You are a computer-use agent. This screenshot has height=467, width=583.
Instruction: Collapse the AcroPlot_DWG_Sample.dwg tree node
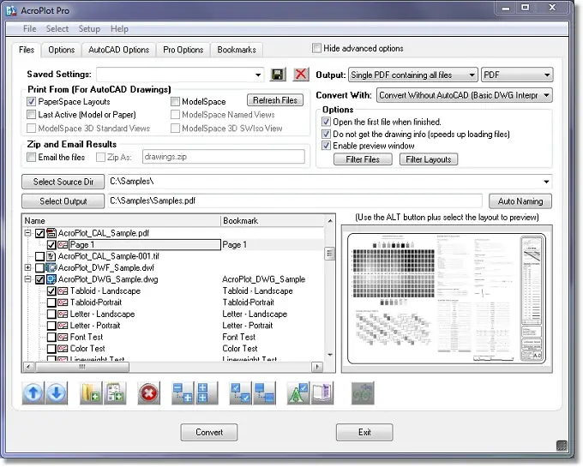click(28, 279)
